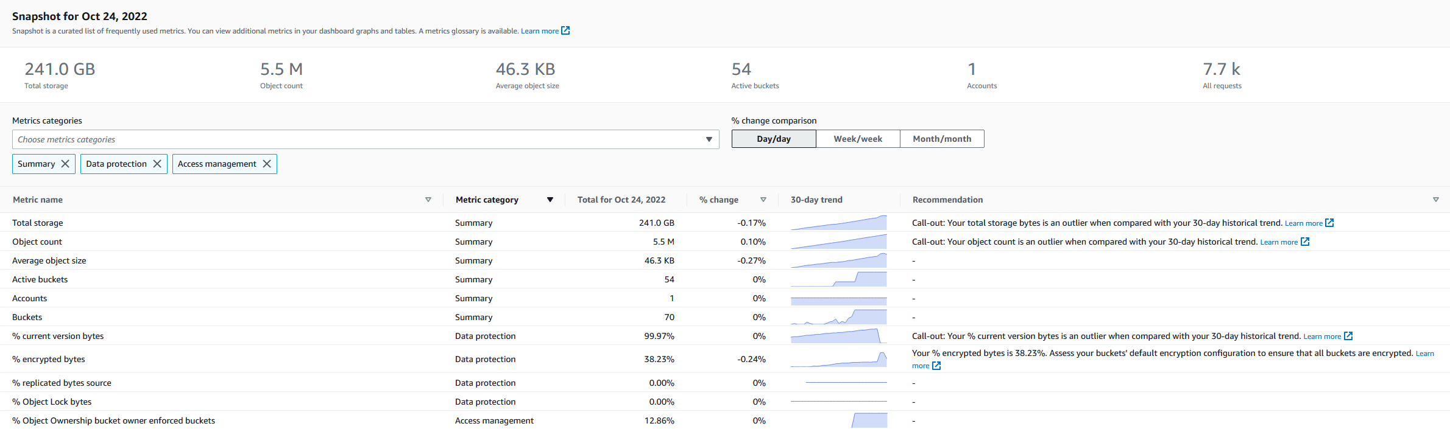This screenshot has width=1450, height=429.
Task: Select Day/day change comparison
Action: [774, 139]
